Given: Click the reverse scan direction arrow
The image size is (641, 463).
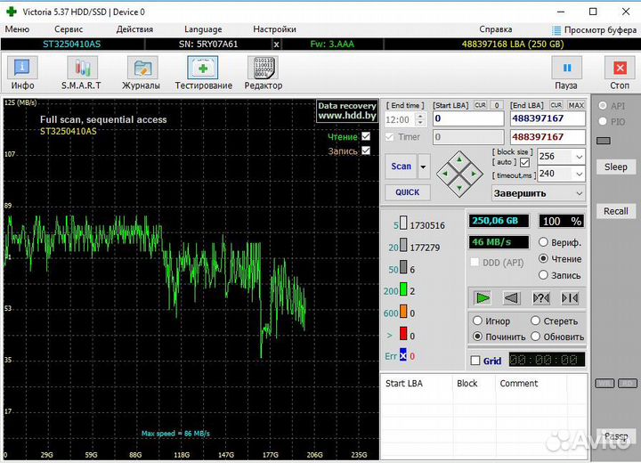Looking at the screenshot, I should pos(511,298).
